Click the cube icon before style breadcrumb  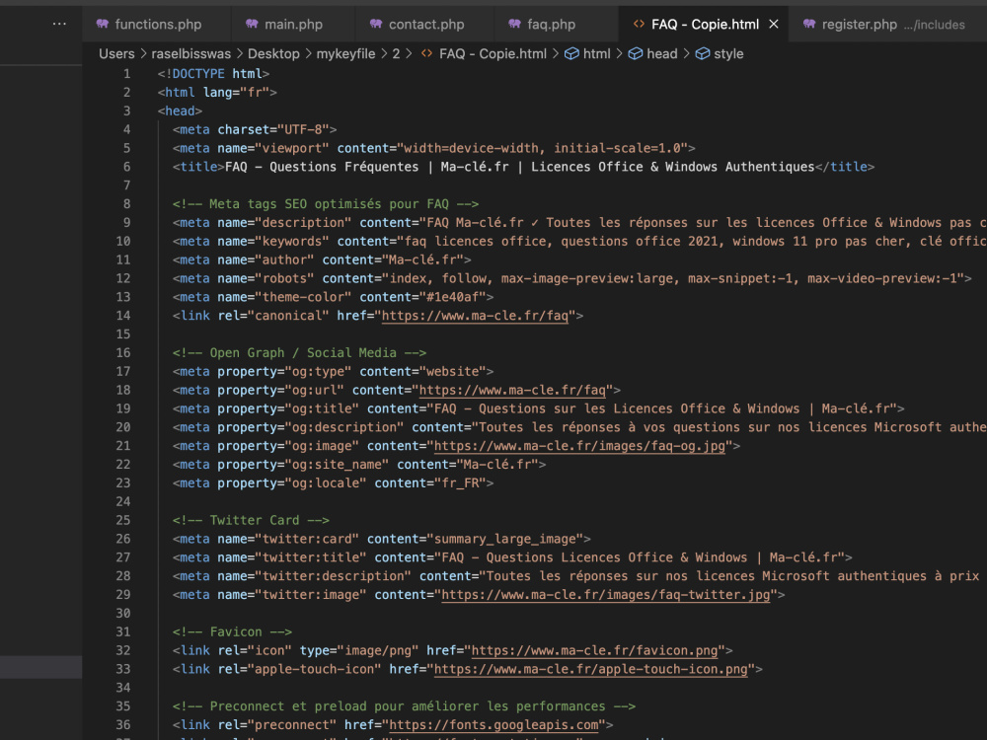point(703,54)
